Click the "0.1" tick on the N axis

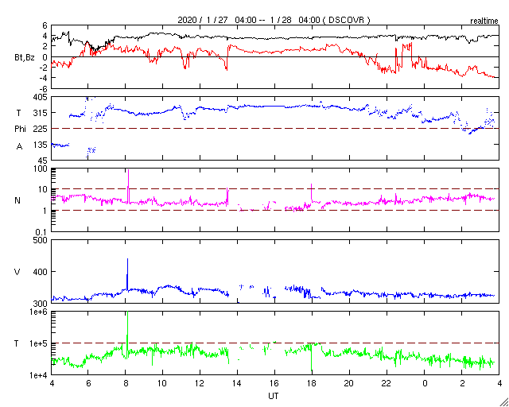(x=41, y=232)
